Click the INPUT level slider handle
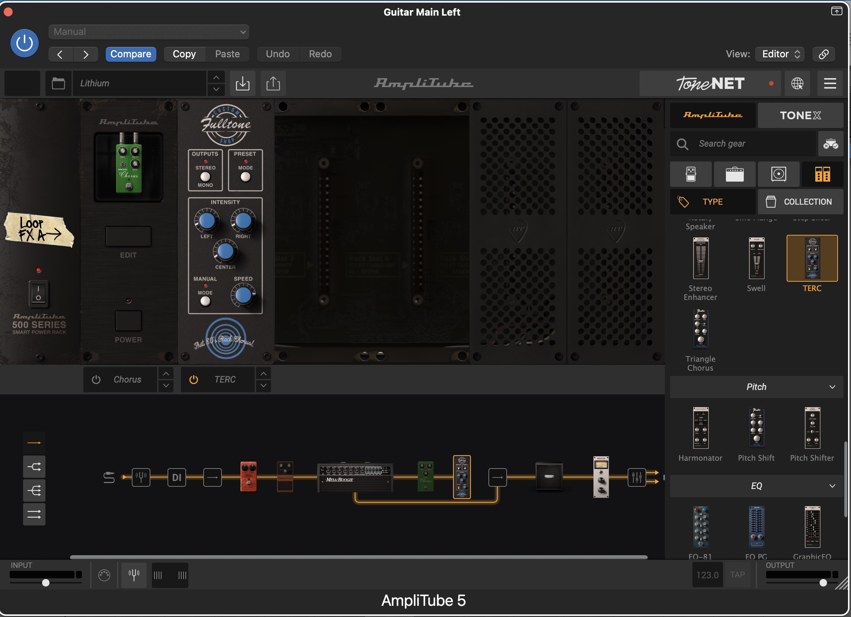The image size is (851, 617). coord(46,582)
